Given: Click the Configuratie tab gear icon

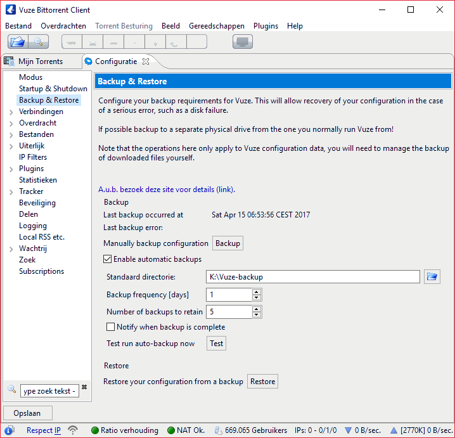Looking at the screenshot, I should 89,61.
